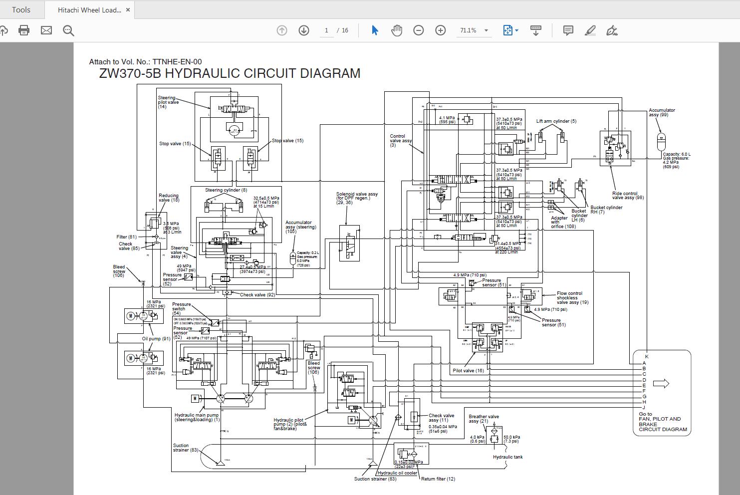Switch to the Tools tab

pos(21,9)
